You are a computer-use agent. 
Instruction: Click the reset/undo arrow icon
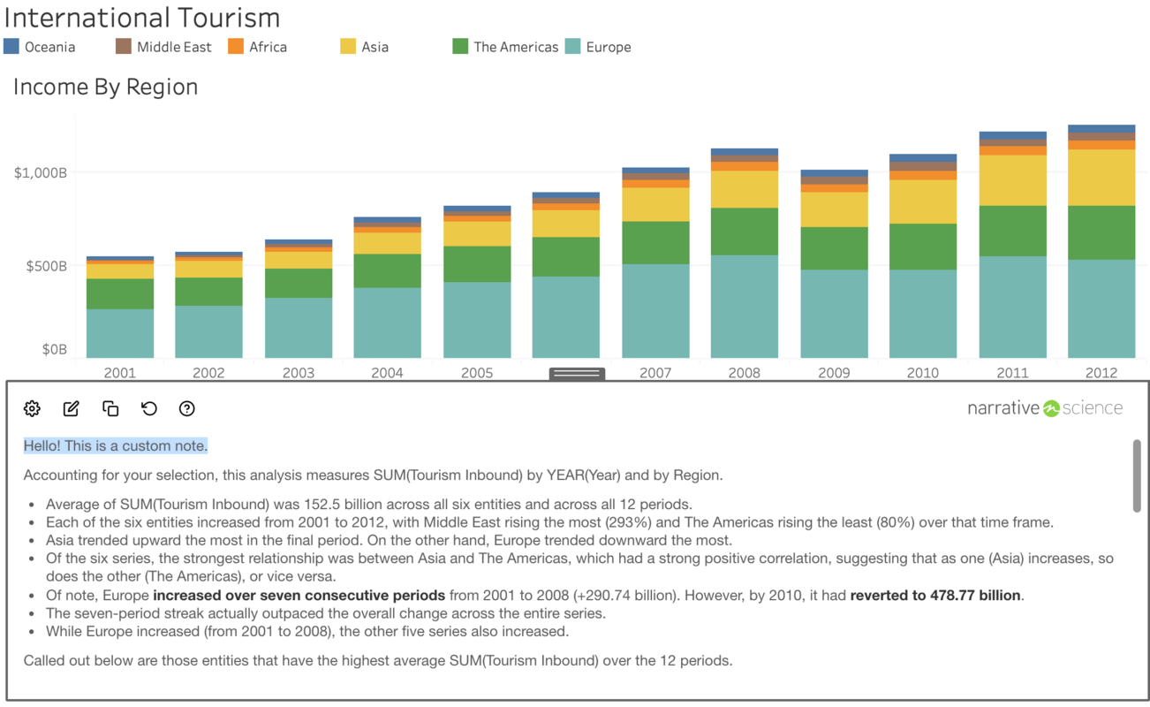tap(149, 408)
